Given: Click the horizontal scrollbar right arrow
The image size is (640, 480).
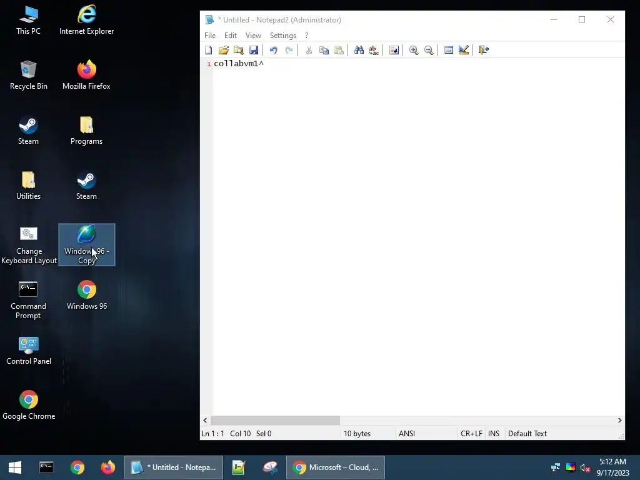Looking at the screenshot, I should pos(619,421).
